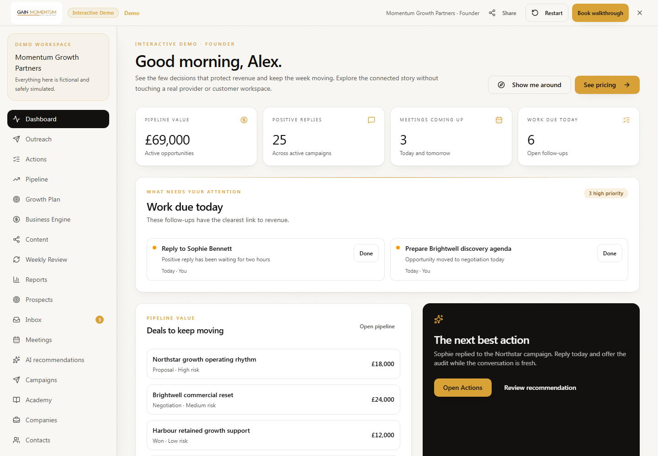The image size is (658, 456).
Task: Click the Open Actions button
Action: (x=463, y=388)
